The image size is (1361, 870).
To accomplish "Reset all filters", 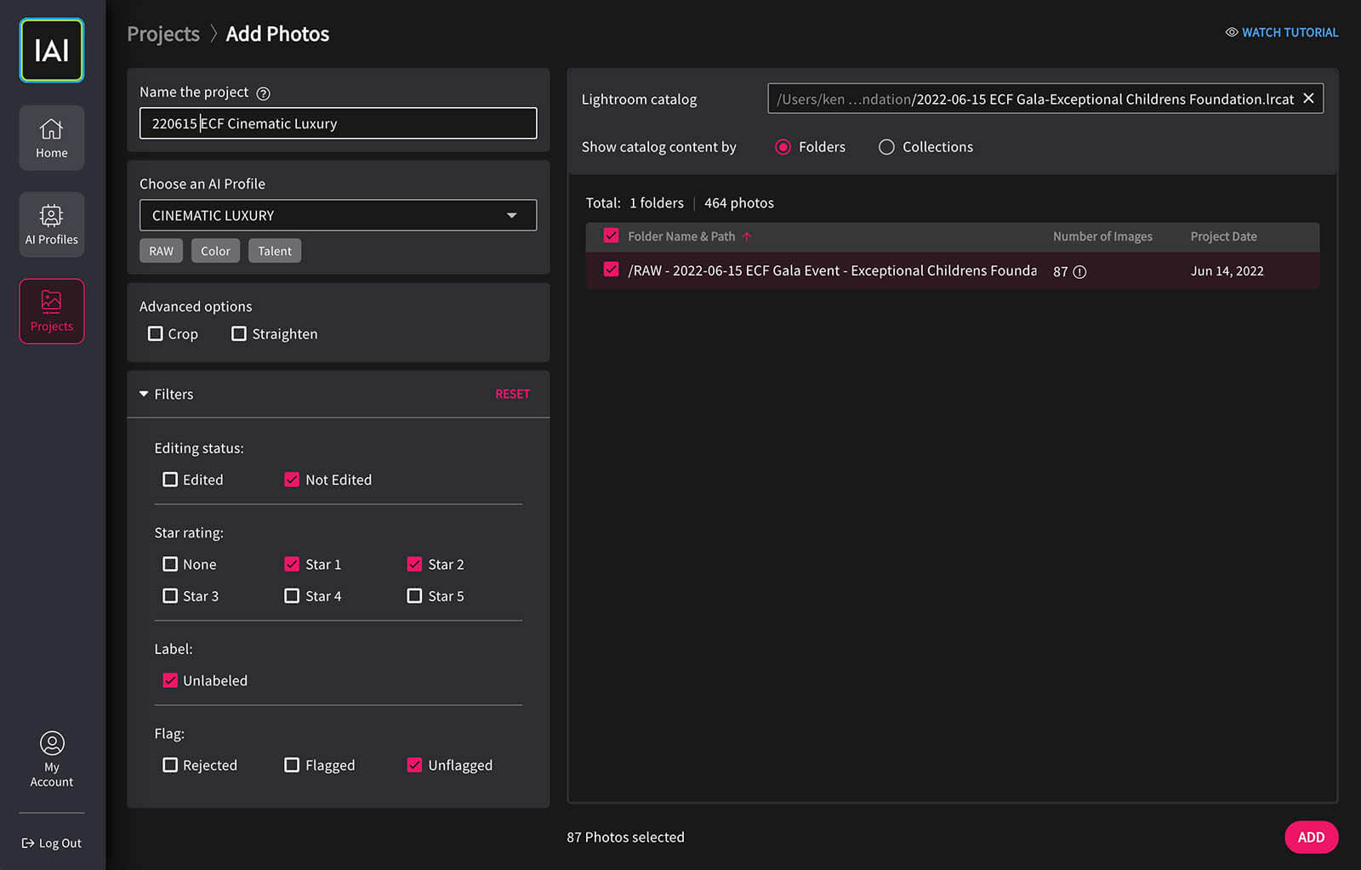I will (512, 394).
